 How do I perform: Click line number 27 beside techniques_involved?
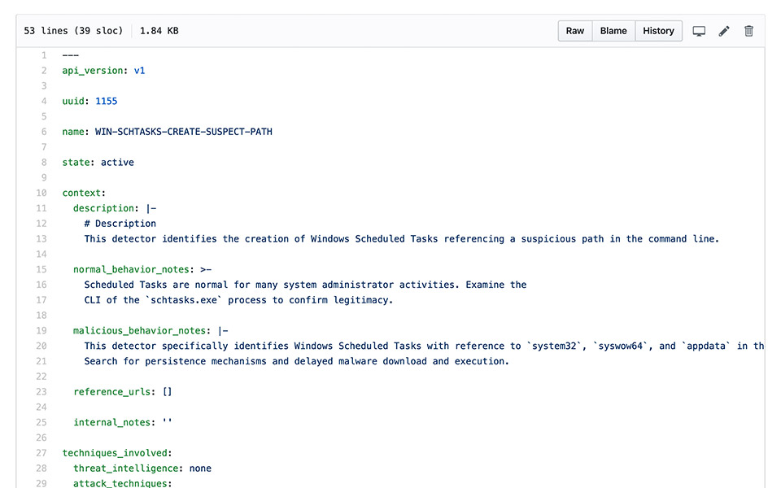point(41,453)
